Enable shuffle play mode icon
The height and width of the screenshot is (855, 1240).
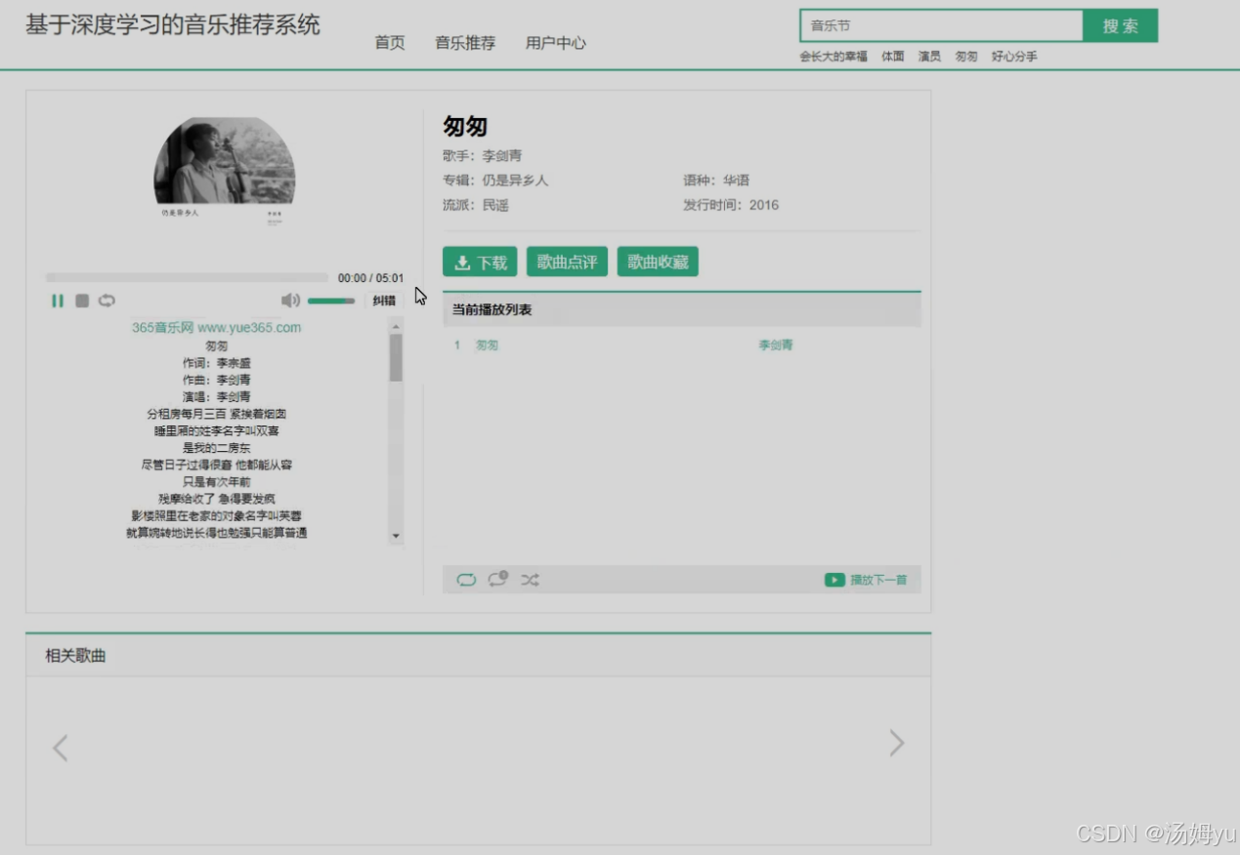click(x=530, y=580)
